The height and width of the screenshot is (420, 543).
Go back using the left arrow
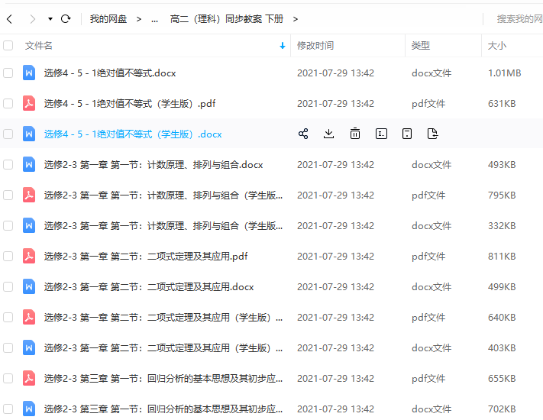[9, 18]
